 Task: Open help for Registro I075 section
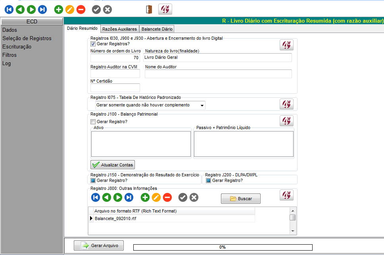[286, 104]
